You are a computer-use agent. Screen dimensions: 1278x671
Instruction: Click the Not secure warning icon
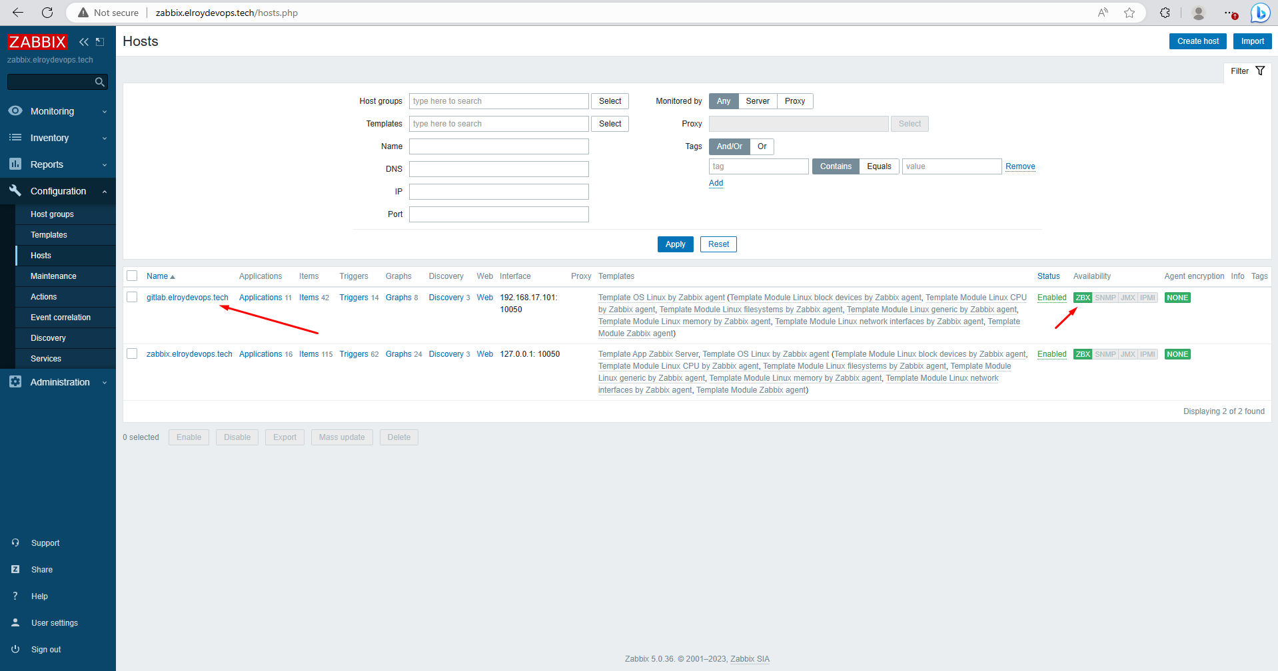click(83, 13)
